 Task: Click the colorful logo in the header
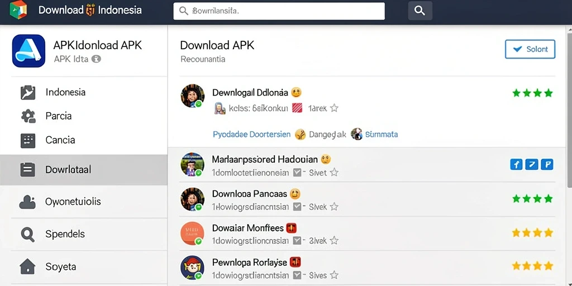18,9
